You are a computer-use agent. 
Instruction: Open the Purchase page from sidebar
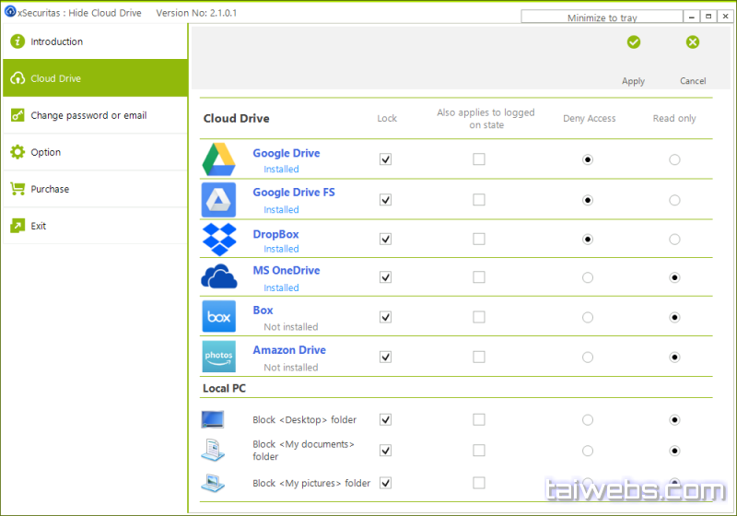click(x=50, y=189)
